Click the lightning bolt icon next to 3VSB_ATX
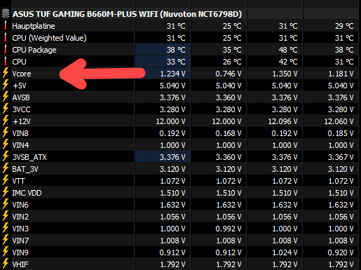The width and height of the screenshot is (361, 270). tap(6, 157)
